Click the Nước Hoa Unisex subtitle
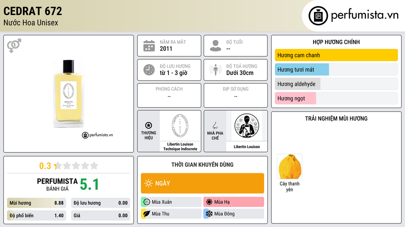This screenshot has width=405, height=227. click(x=31, y=22)
